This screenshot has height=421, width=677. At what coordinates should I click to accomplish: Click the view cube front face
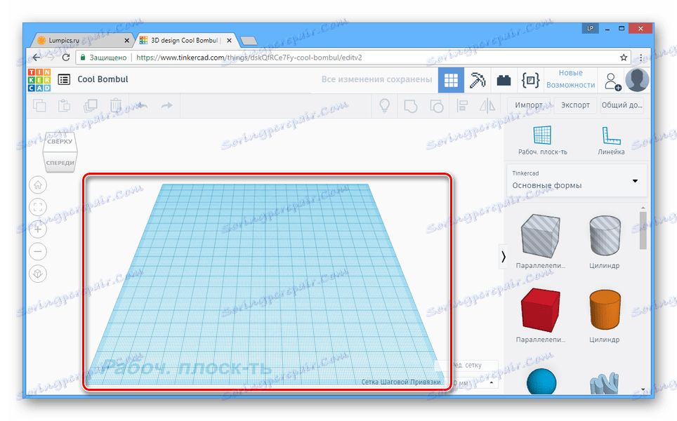point(60,162)
